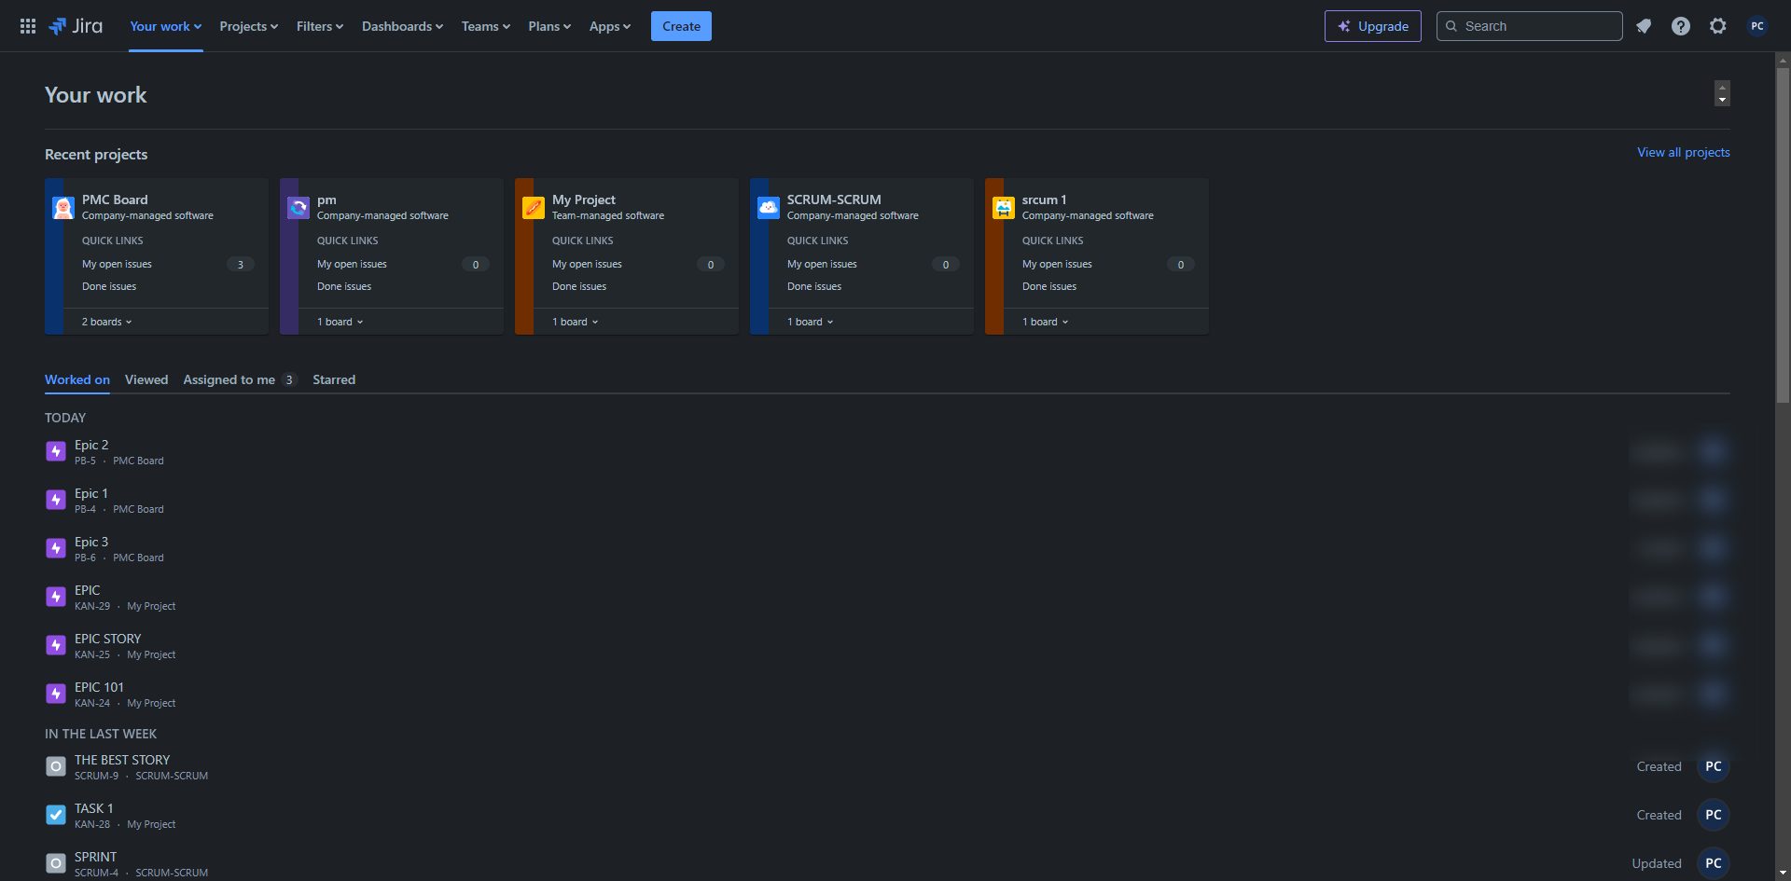
Task: Click PC avatar on THE BEST STORY row
Action: (1714, 766)
